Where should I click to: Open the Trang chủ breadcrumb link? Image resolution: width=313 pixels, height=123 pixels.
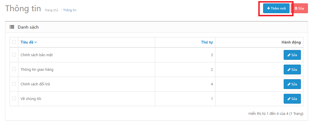52,10
